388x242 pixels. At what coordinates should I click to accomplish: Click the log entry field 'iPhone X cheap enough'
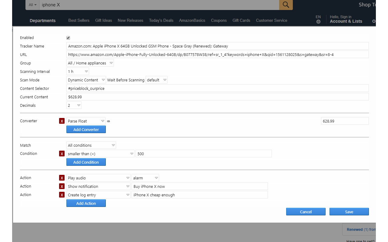click(x=200, y=195)
